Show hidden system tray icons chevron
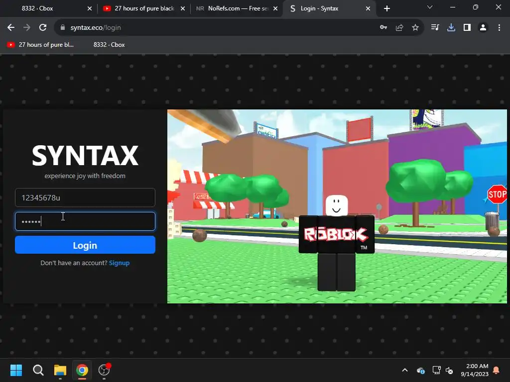This screenshot has width=510, height=382. [x=405, y=370]
